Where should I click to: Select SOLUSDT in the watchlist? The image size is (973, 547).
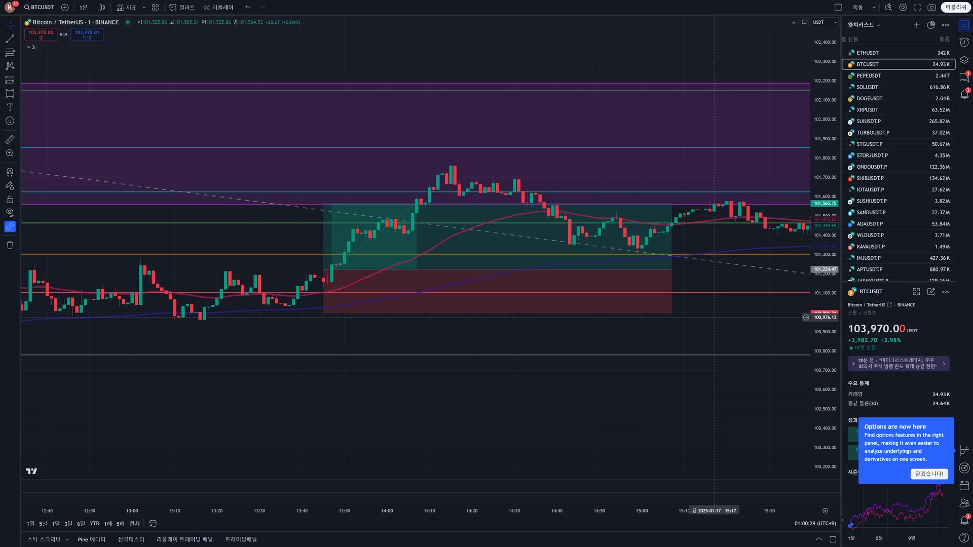click(x=867, y=87)
